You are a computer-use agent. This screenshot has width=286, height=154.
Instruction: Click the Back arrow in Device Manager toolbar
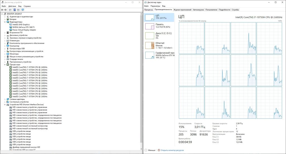[2, 10]
